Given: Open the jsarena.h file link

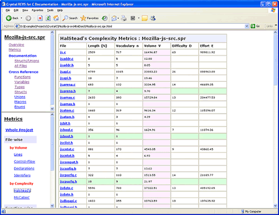Looking at the screenshot, I should (x=68, y=91).
